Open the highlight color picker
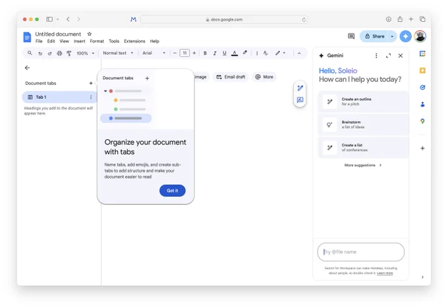448x308 pixels. coord(245,53)
